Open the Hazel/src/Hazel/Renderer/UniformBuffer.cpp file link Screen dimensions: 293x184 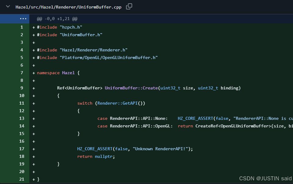point(68,7)
